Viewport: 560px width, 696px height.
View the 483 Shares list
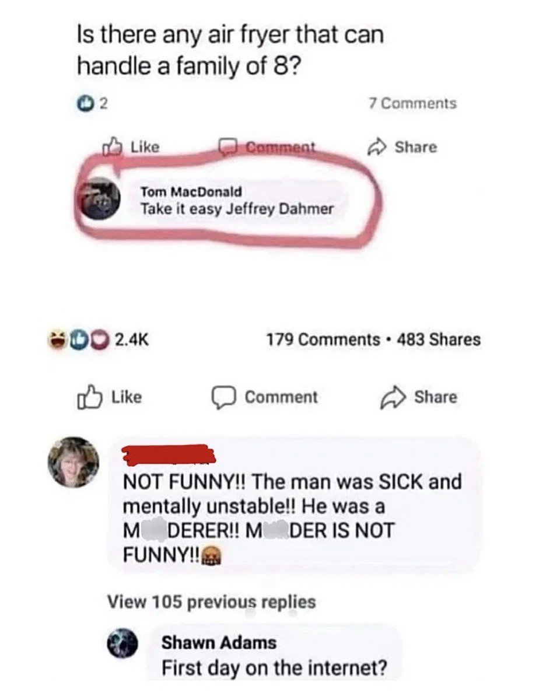(439, 340)
